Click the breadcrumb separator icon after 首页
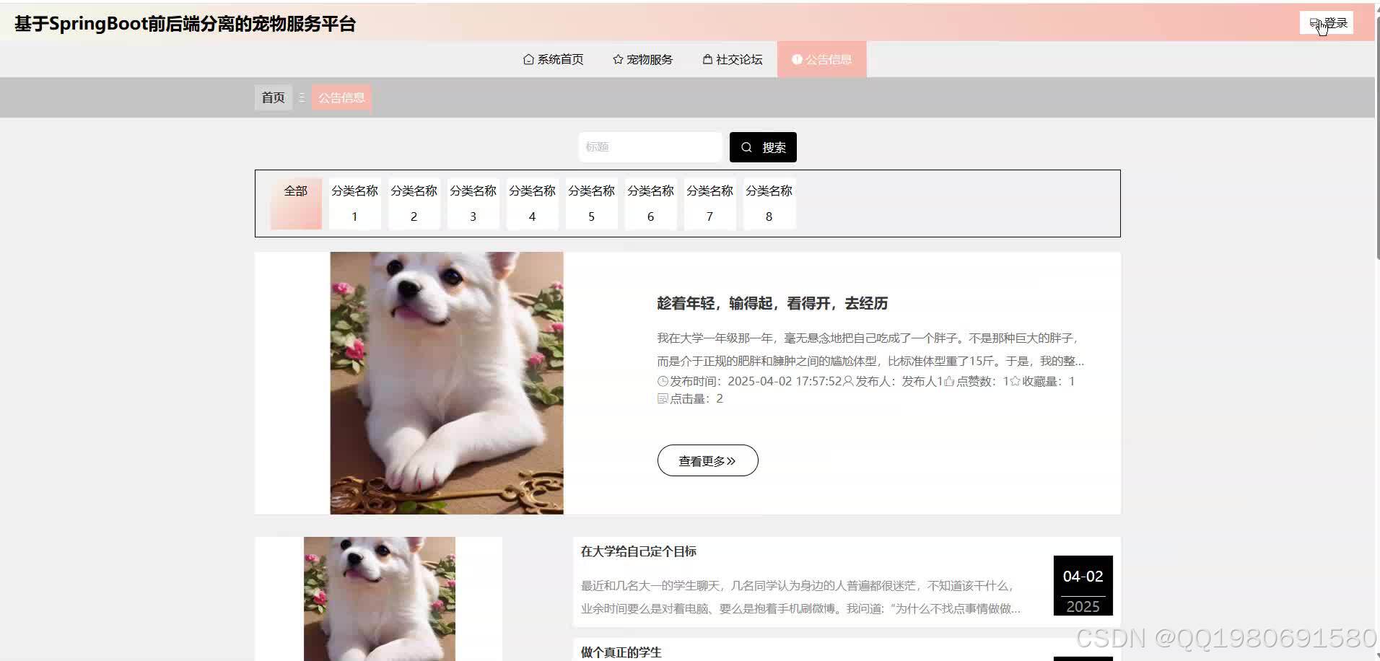 pos(301,97)
